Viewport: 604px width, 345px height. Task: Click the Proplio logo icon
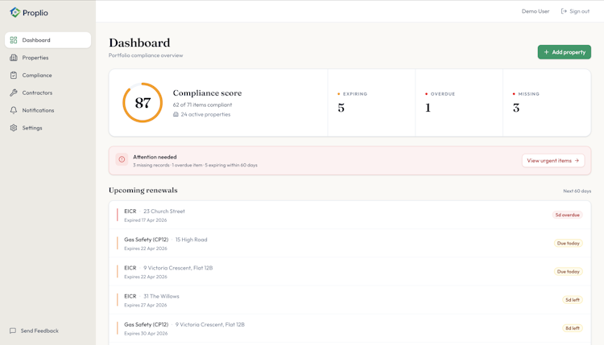14,12
